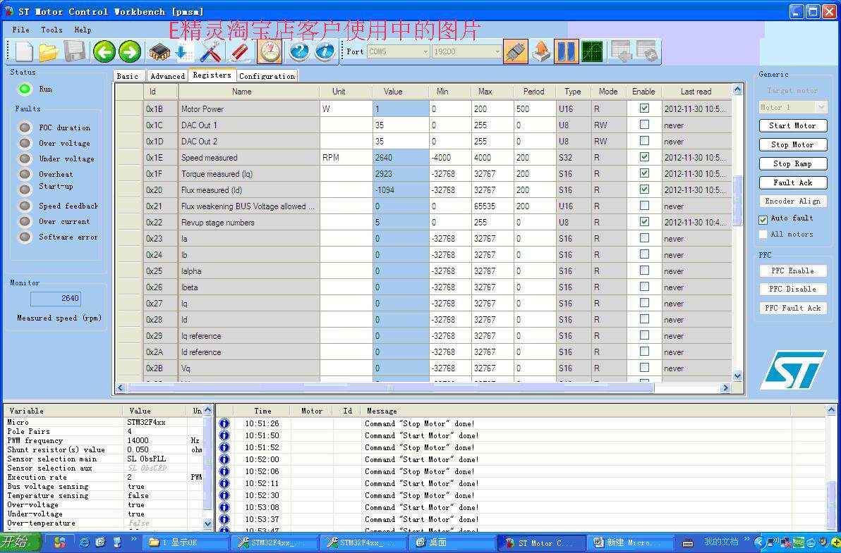The image size is (841, 553).
Task: Click the Windows Start button
Action: 20,542
